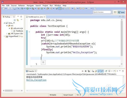Toggle code folding marker beside main method
This screenshot has width=127, height=98.
[x=29, y=32]
